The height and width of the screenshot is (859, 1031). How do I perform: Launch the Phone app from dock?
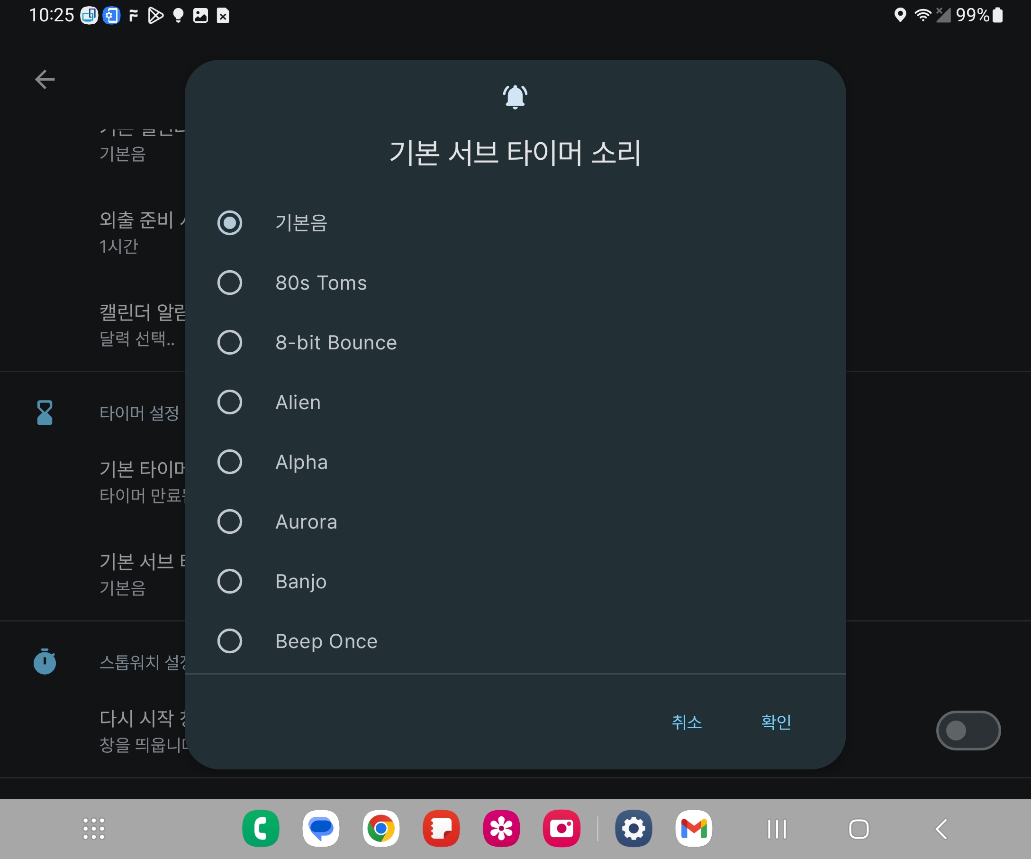pos(261,829)
